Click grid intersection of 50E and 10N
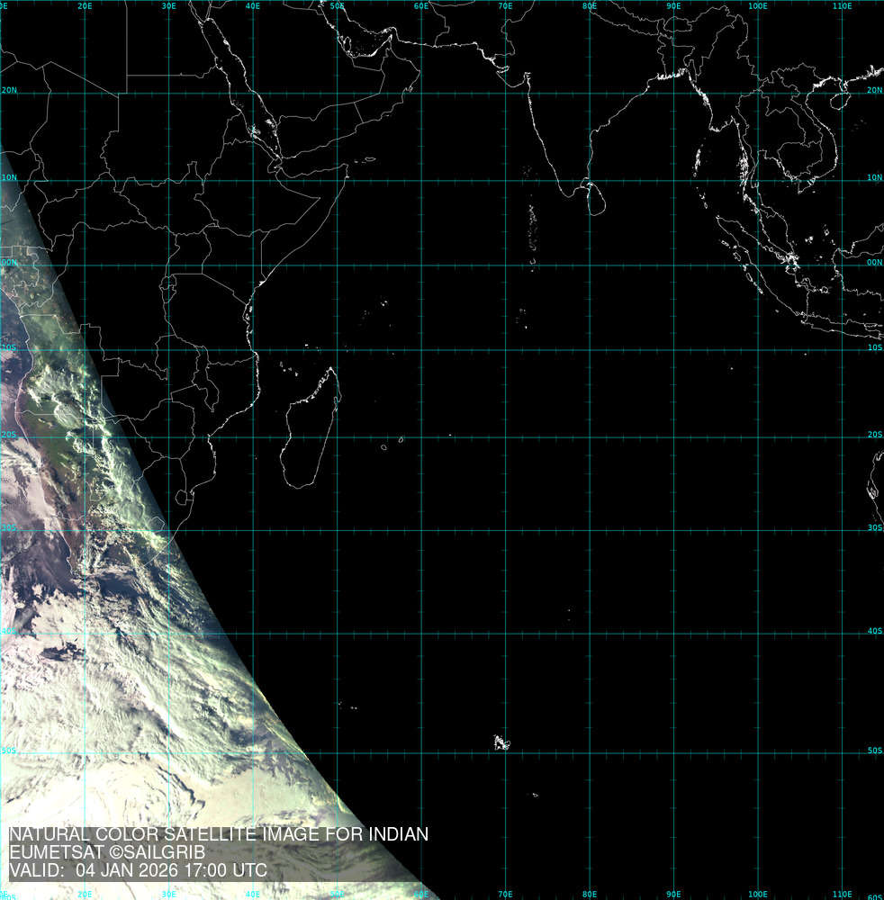 click(337, 179)
